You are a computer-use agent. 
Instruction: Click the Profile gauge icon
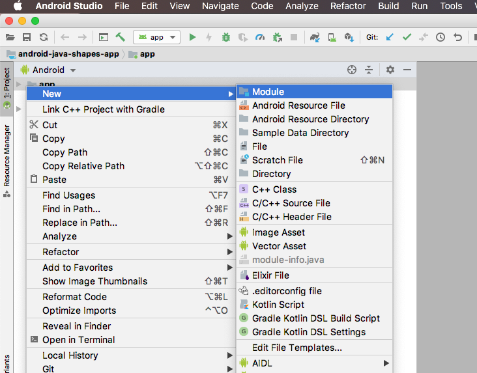260,37
